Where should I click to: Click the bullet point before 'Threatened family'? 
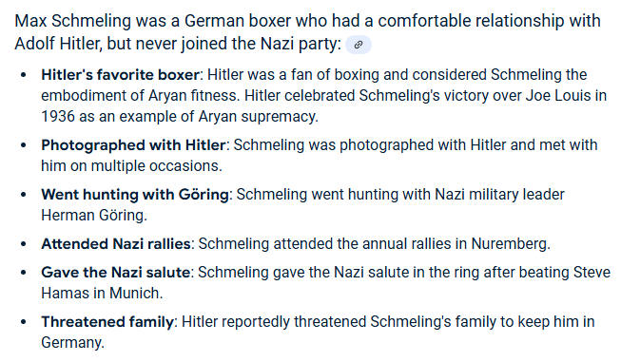(24, 322)
